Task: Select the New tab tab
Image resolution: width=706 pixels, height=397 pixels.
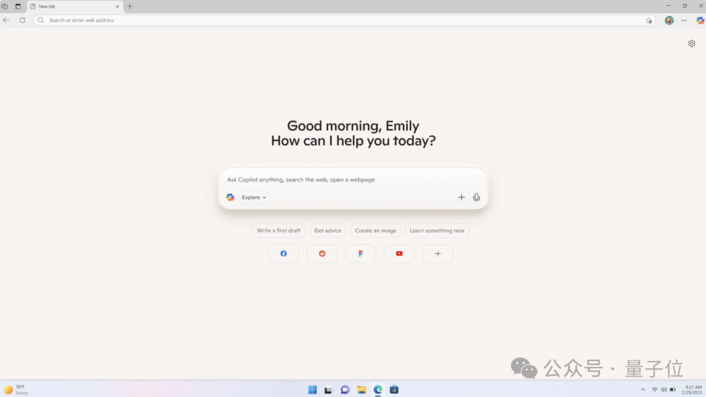Action: [x=75, y=7]
